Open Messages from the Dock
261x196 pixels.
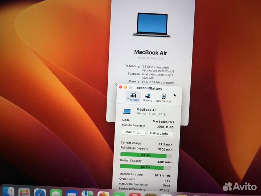[56, 193]
